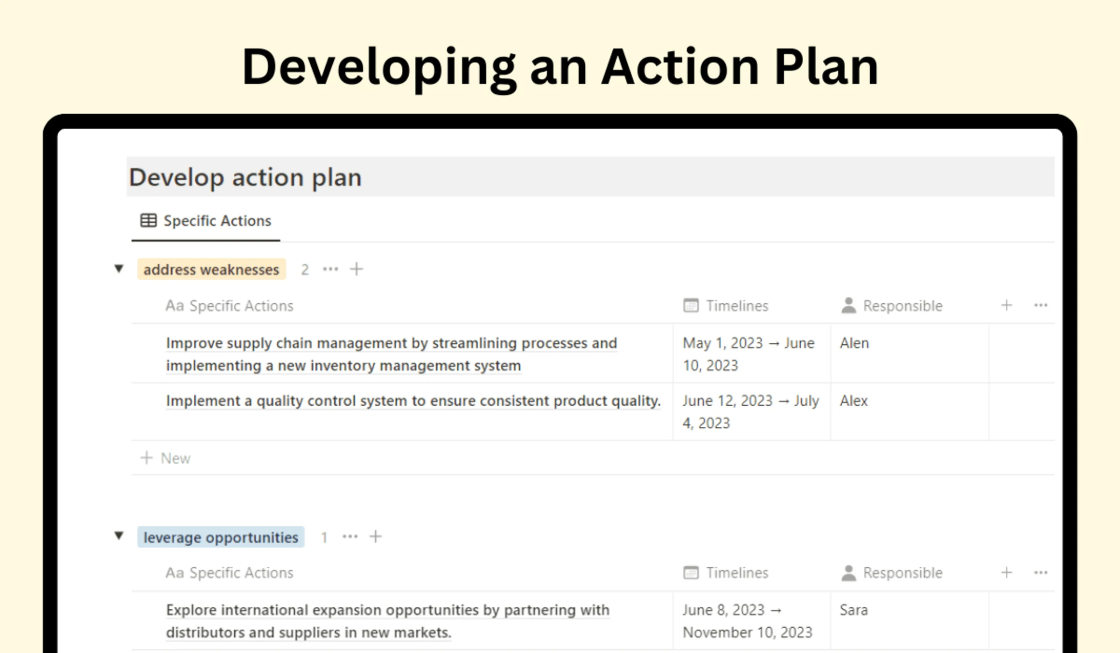Open the quality control system action entry

coord(413,401)
